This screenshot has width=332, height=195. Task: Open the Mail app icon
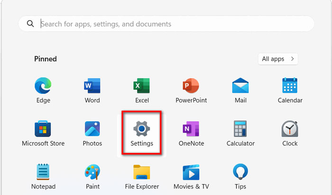[x=240, y=85]
